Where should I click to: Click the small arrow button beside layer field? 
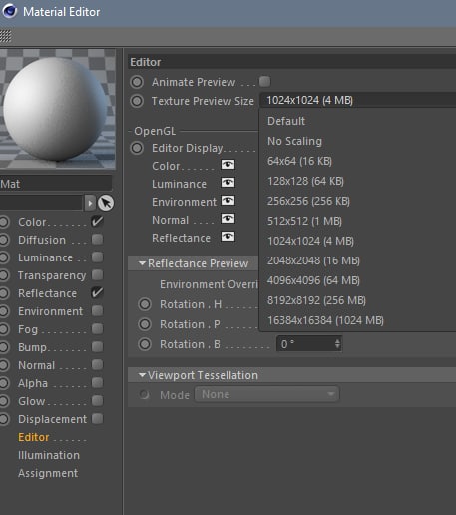[90, 203]
